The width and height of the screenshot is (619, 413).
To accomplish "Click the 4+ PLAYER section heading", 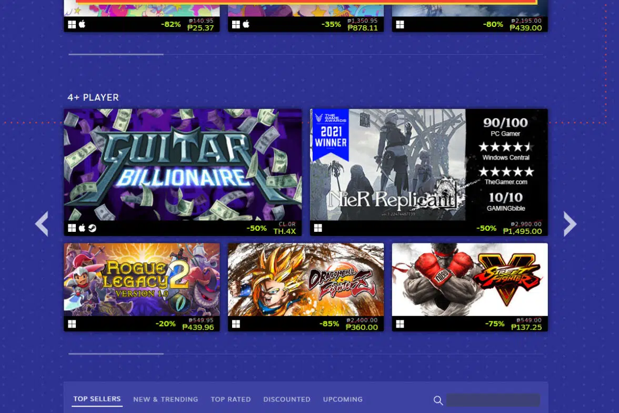I will 93,97.
